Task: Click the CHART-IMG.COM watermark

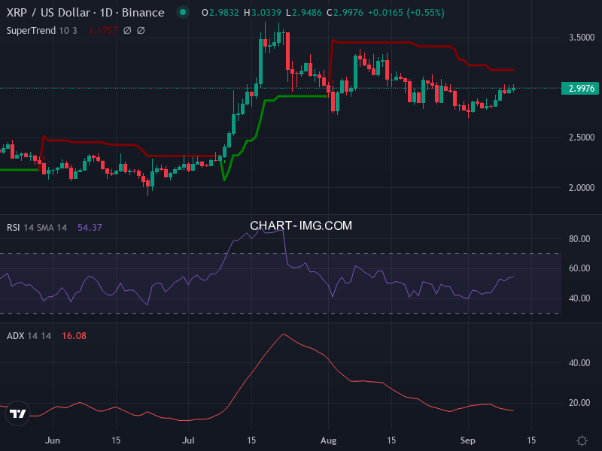Action: [x=301, y=225]
